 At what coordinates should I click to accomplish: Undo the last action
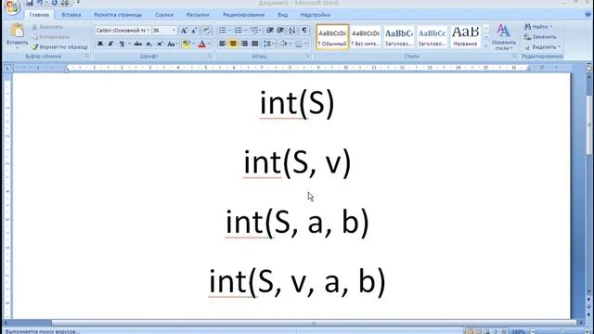[40, 3]
